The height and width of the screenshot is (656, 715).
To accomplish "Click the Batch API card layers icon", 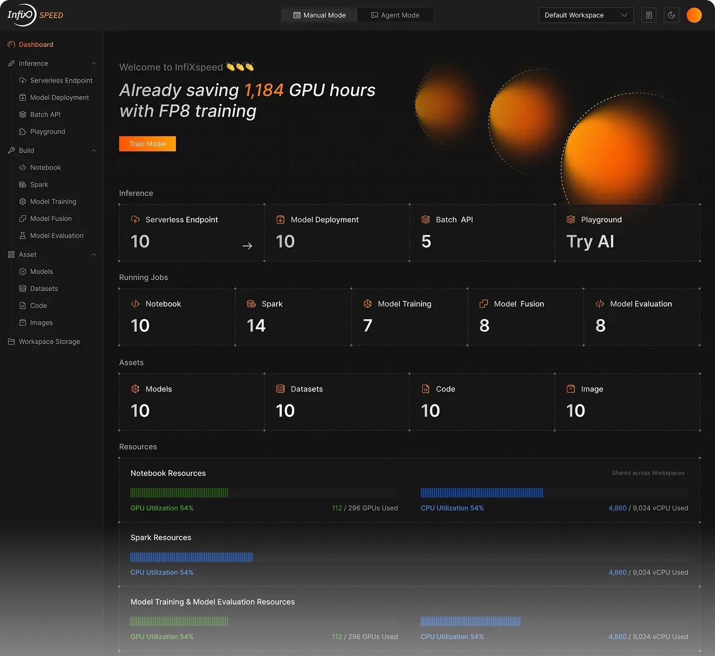I will pyautogui.click(x=426, y=220).
